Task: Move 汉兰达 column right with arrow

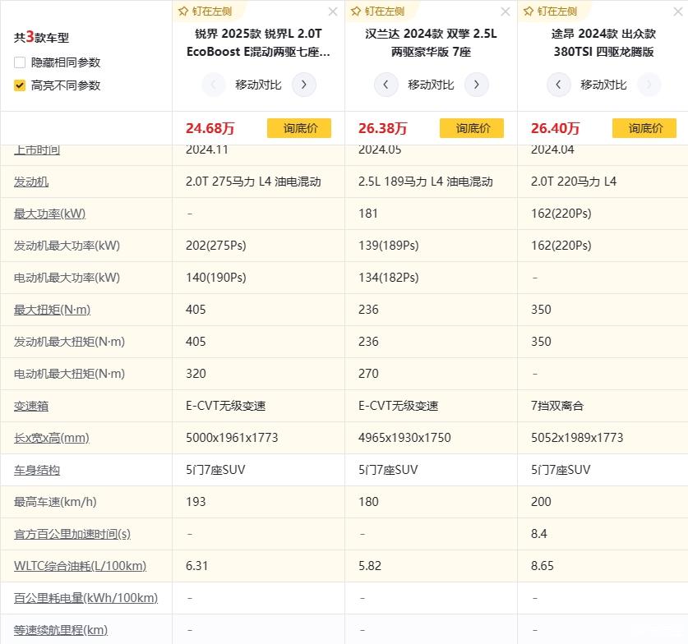Action: [477, 84]
